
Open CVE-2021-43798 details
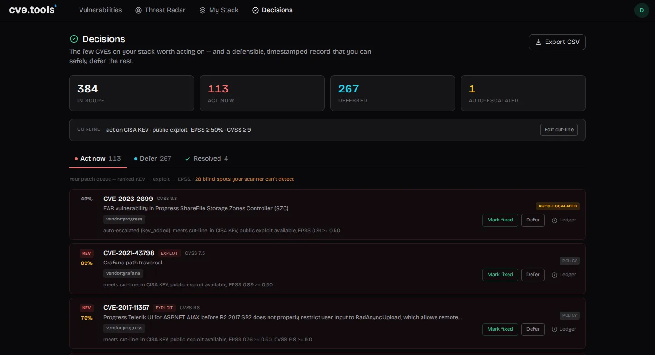129,253
